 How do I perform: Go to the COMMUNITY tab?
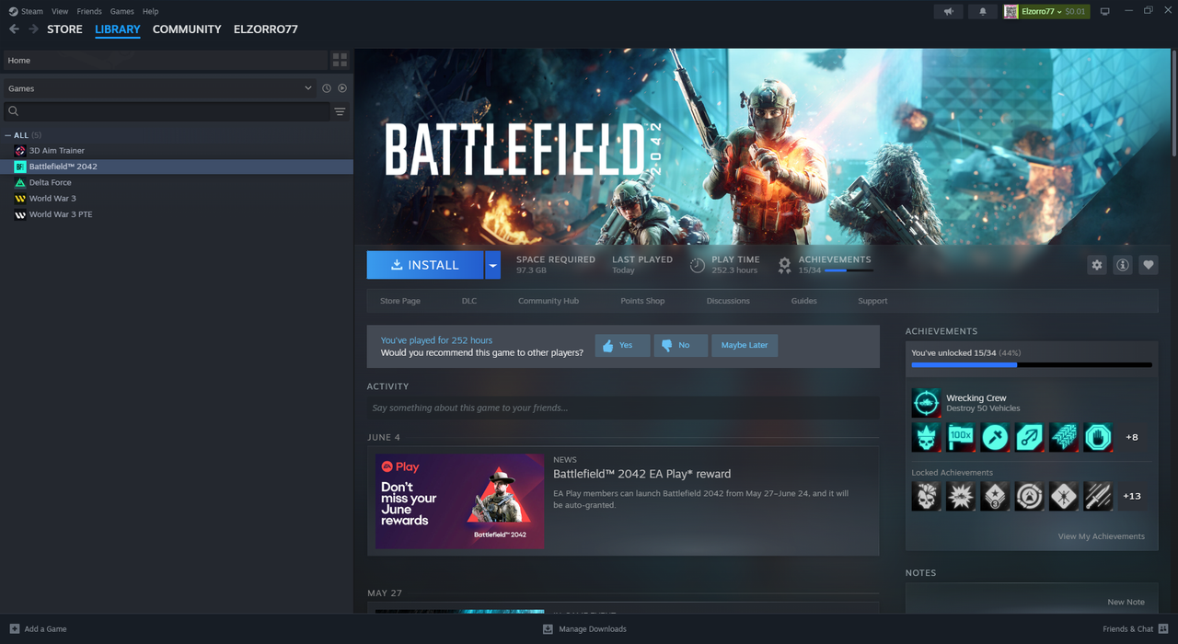(187, 29)
